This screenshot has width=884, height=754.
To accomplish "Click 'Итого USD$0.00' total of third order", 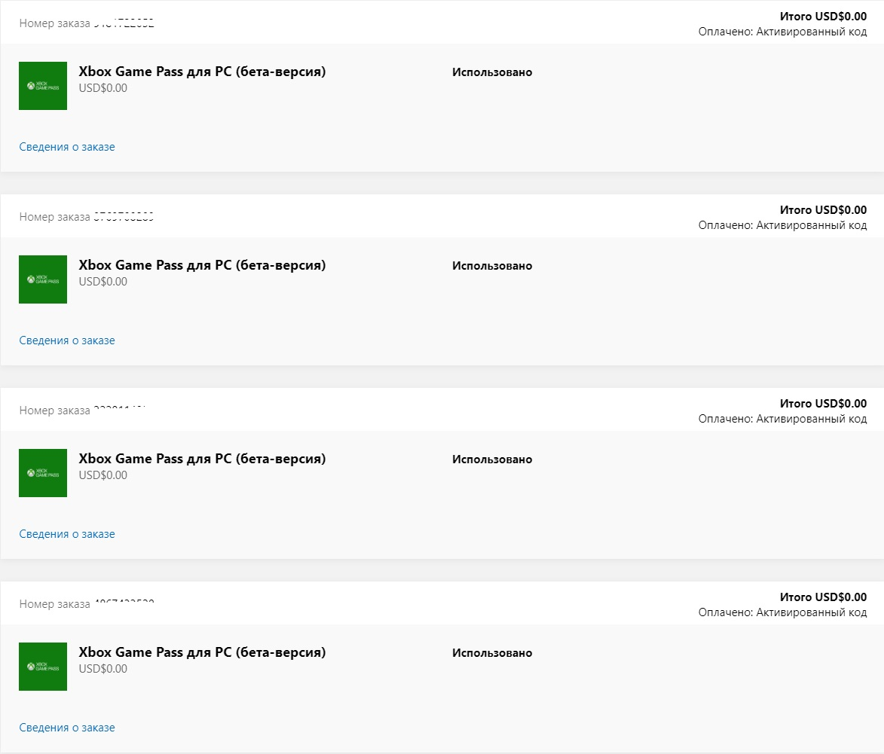I will tap(823, 404).
